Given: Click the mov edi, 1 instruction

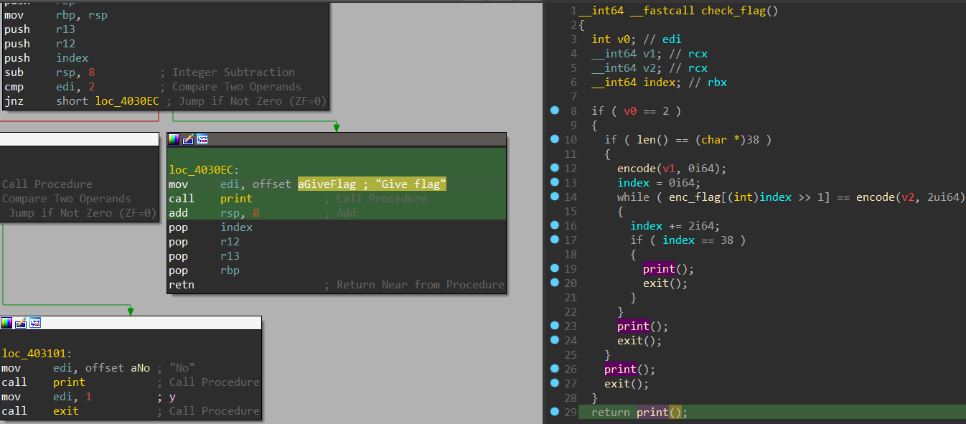Looking at the screenshot, I should tap(47, 397).
